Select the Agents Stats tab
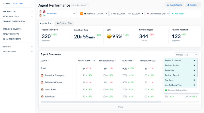The width and height of the screenshot is (204, 113). pos(46,23)
